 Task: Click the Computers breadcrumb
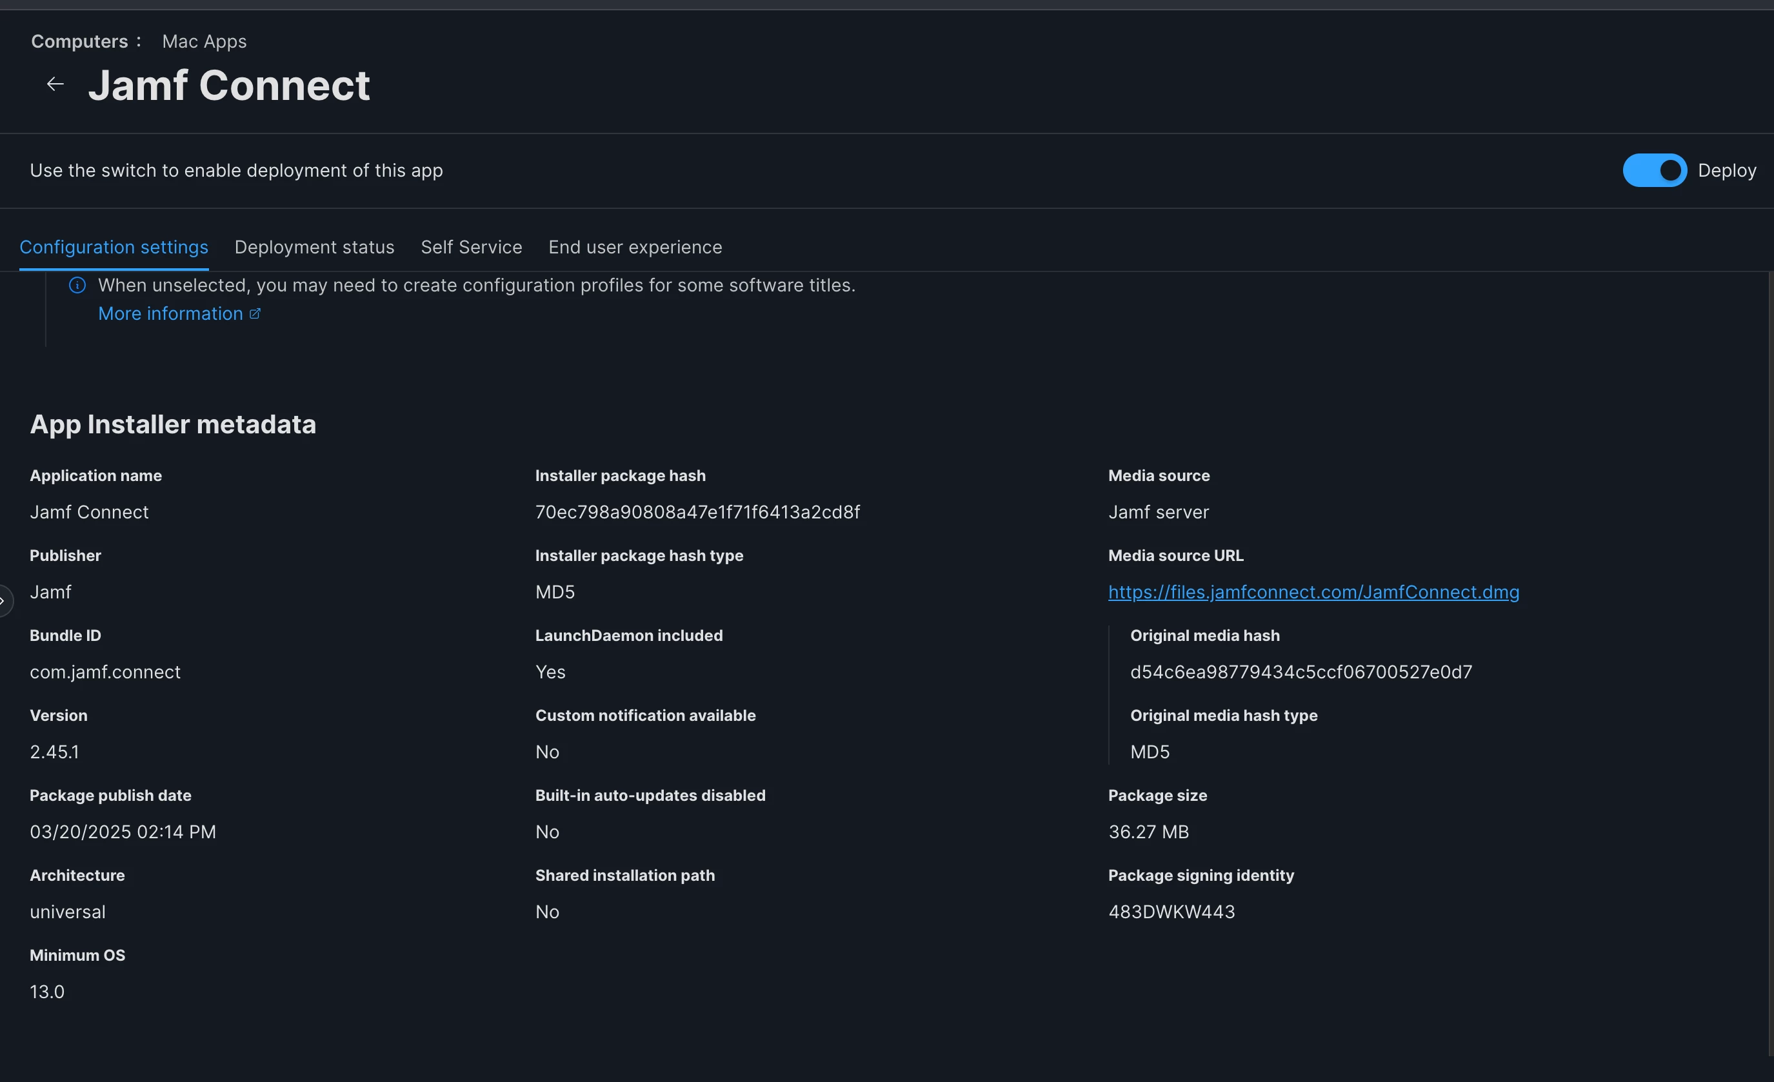point(79,42)
